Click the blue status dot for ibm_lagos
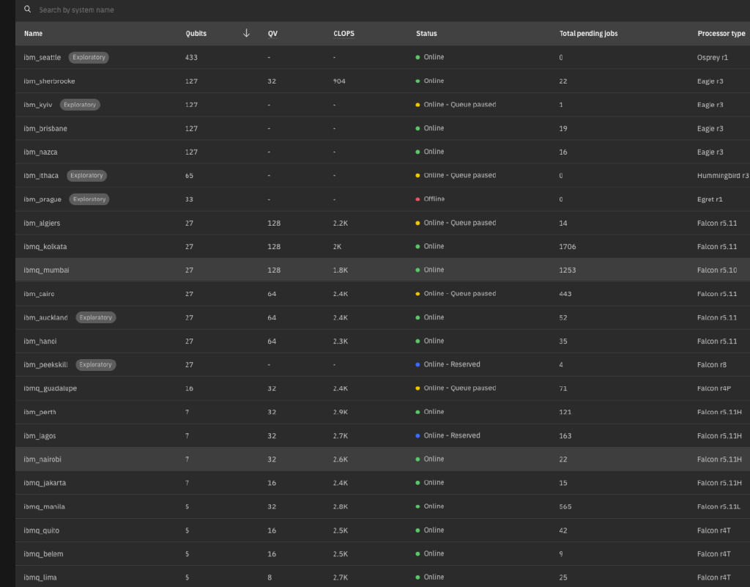 417,436
